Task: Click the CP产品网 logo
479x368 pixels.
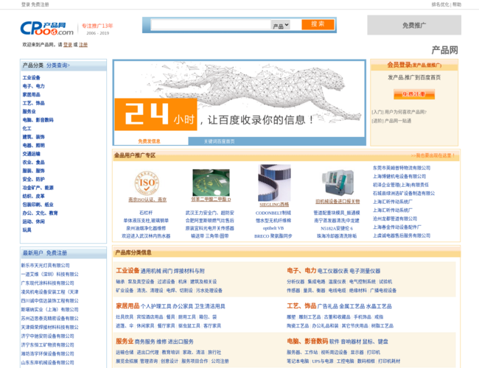Action: click(x=47, y=28)
